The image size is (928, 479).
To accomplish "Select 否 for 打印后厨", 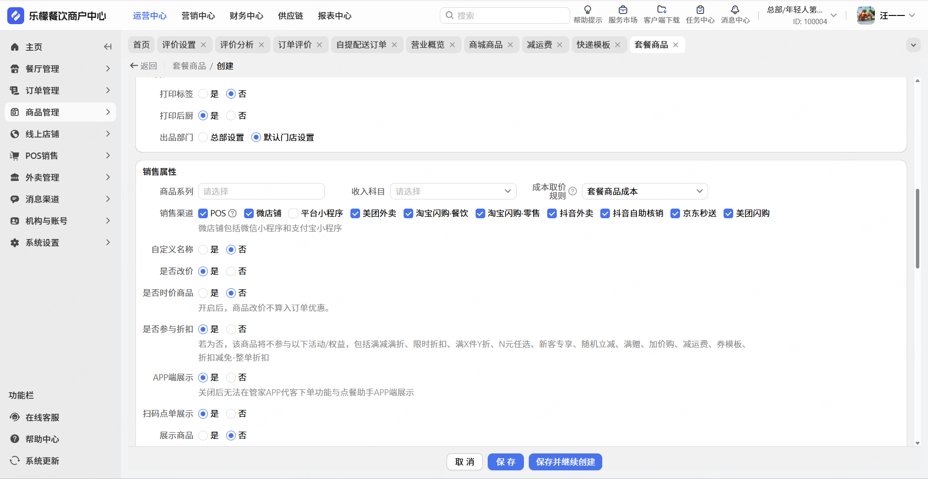I will point(231,115).
